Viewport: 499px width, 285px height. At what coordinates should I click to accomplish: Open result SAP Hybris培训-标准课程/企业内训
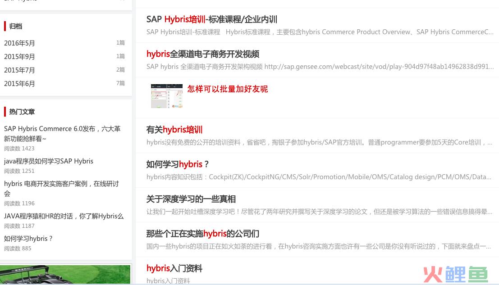(x=211, y=19)
